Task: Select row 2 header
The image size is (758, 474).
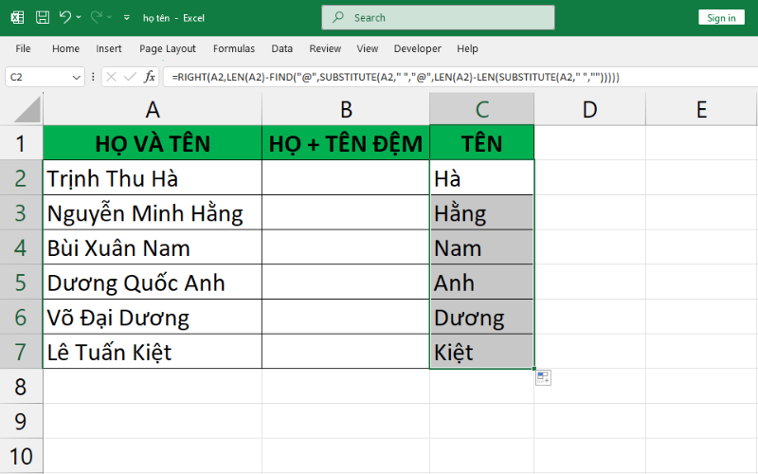Action: [x=21, y=178]
